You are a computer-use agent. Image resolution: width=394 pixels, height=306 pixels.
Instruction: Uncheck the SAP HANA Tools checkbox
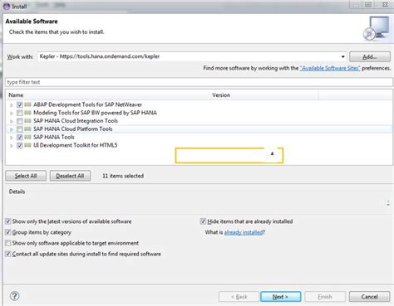pyautogui.click(x=20, y=137)
